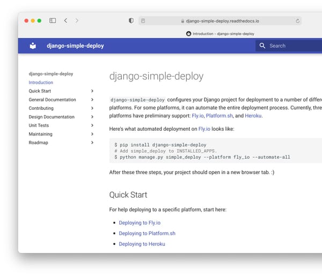Toggle the Safari sidebar button
Viewport: 322px width, 277px height.
point(53,20)
